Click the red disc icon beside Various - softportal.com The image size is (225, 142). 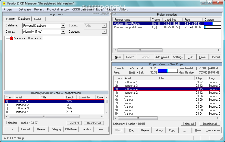tap(11, 38)
